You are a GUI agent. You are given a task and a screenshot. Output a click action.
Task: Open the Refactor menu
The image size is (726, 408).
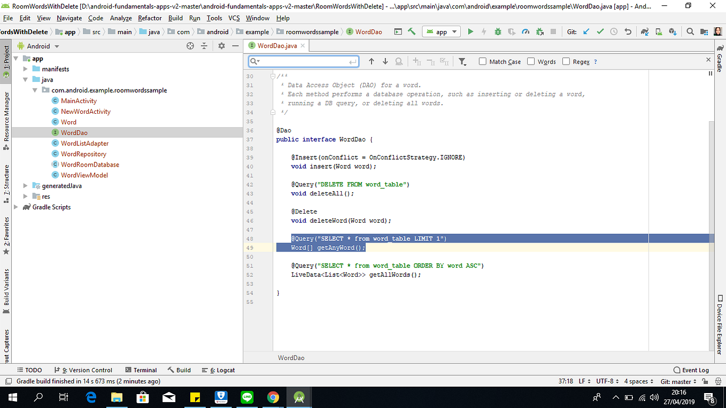point(150,18)
